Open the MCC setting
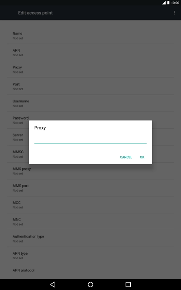181x290 pixels. click(90, 205)
